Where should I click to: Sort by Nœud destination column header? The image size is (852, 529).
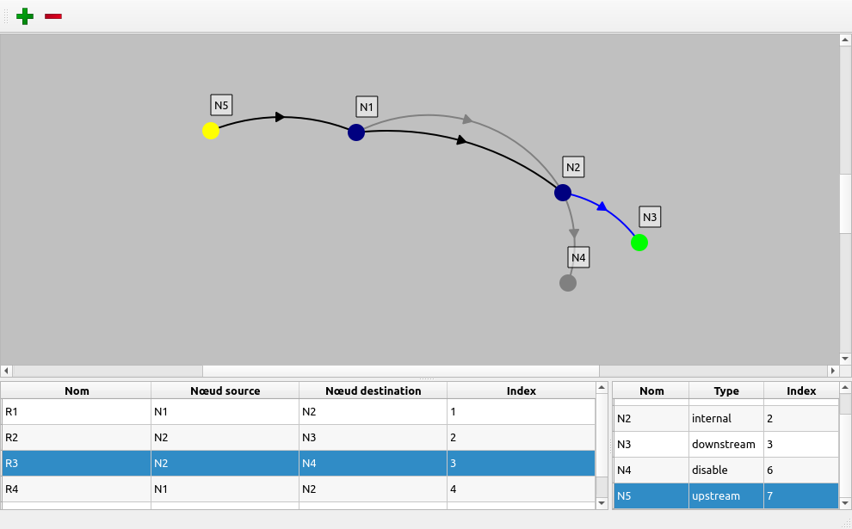[x=373, y=391]
